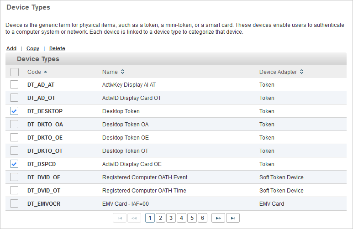The width and height of the screenshot is (353, 229).
Task: Jump to the last page icon
Action: pyautogui.click(x=233, y=218)
